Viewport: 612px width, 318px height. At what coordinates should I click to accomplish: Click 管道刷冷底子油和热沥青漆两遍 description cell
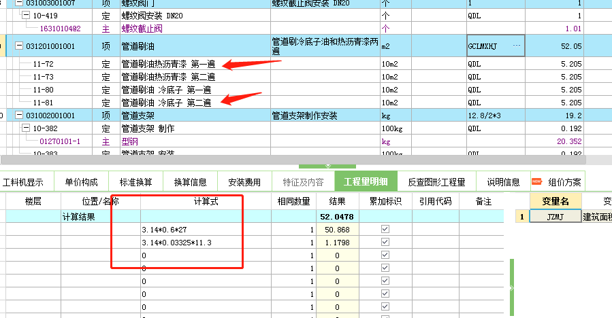(325, 46)
